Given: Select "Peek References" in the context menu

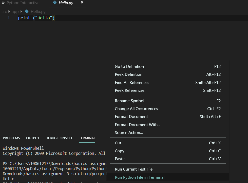Looking at the screenshot, I should coord(129,90).
